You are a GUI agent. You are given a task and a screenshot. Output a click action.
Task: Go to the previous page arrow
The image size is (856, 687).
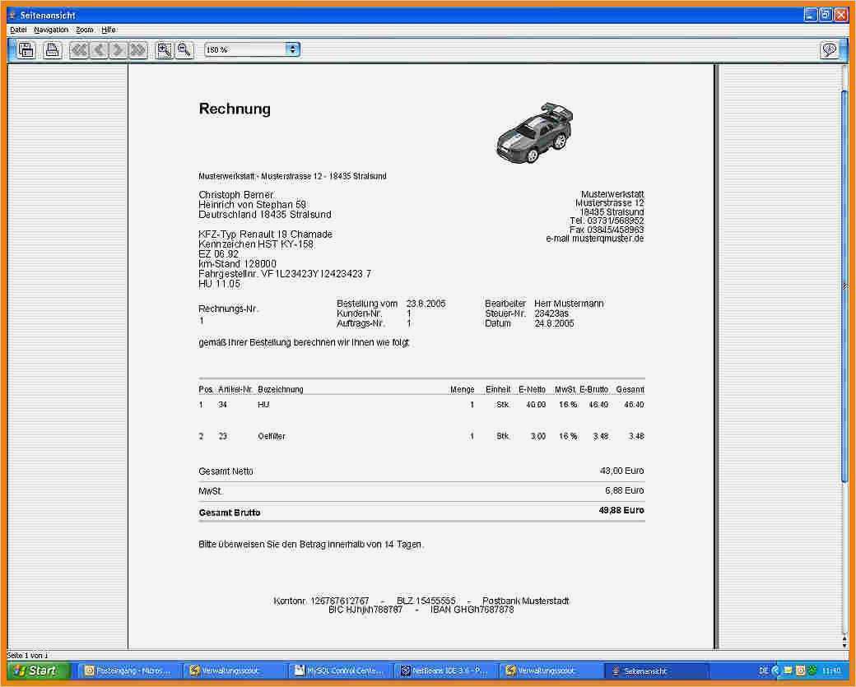tap(99, 50)
